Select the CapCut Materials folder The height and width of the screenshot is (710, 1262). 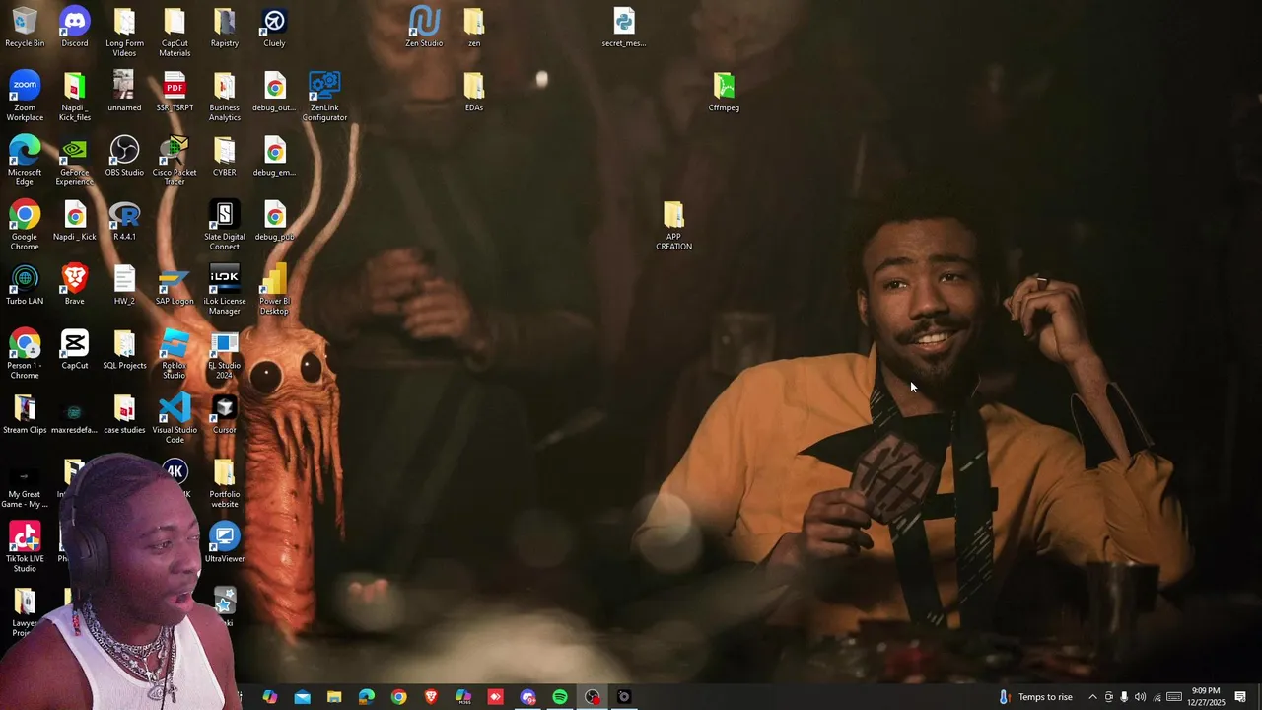point(175,33)
